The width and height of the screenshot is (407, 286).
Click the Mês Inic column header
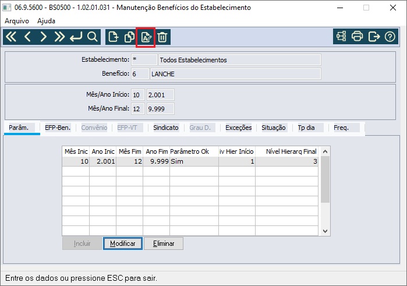76,151
